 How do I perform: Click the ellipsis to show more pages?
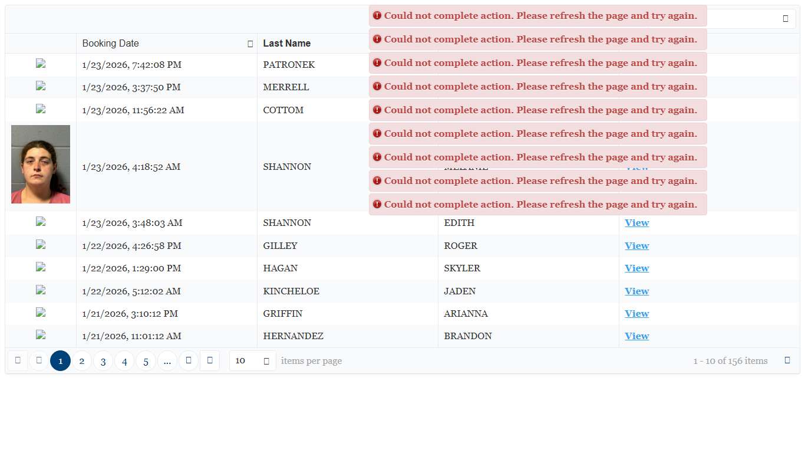tap(167, 361)
